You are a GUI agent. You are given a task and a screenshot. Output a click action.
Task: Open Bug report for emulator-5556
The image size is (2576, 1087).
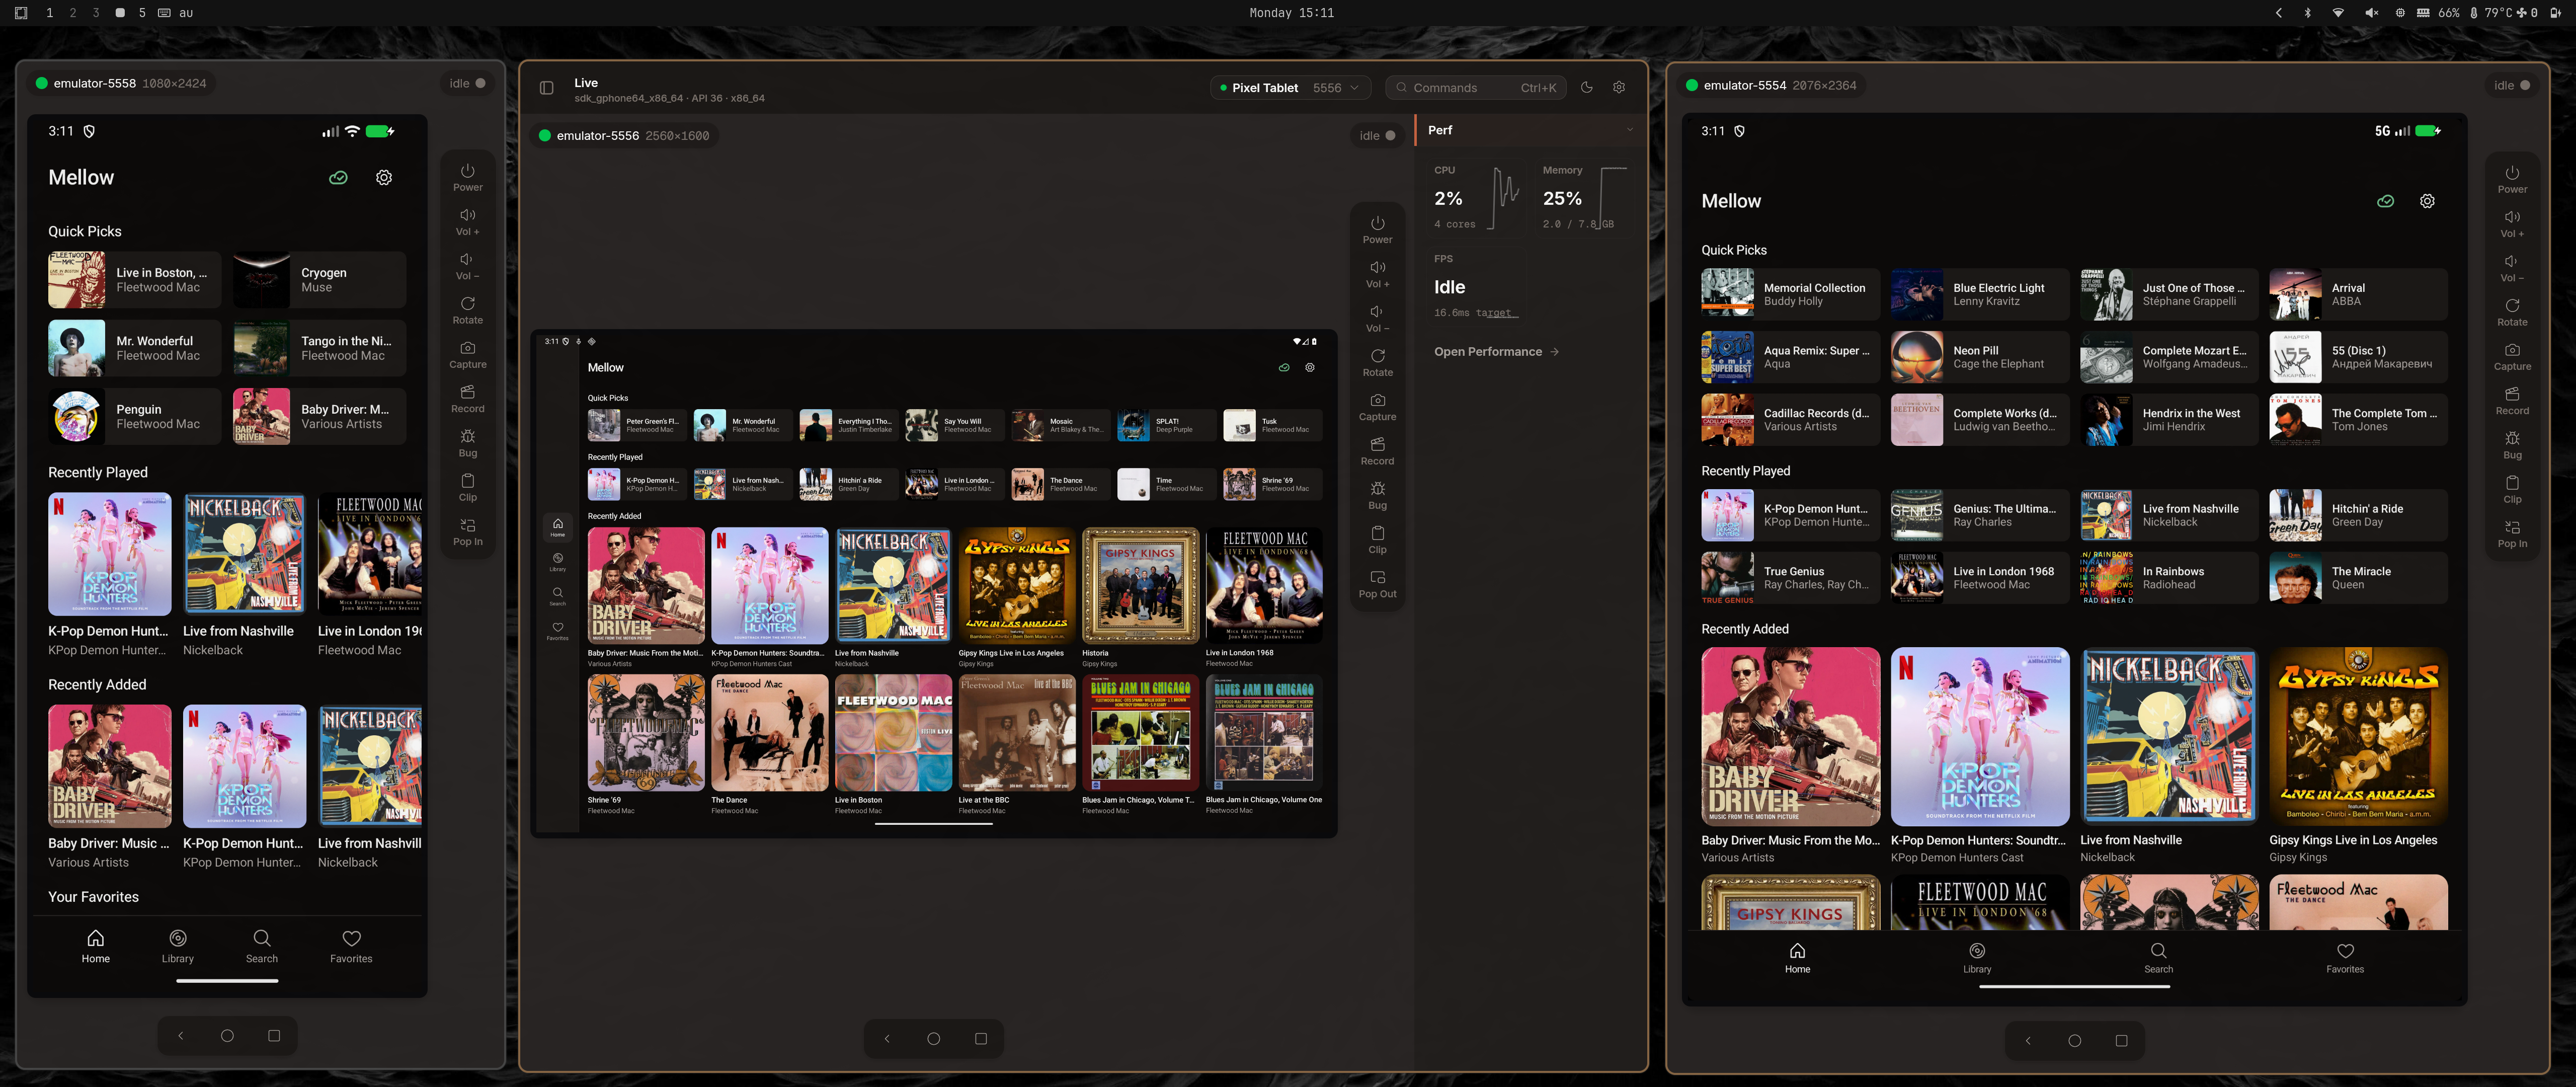click(1377, 495)
